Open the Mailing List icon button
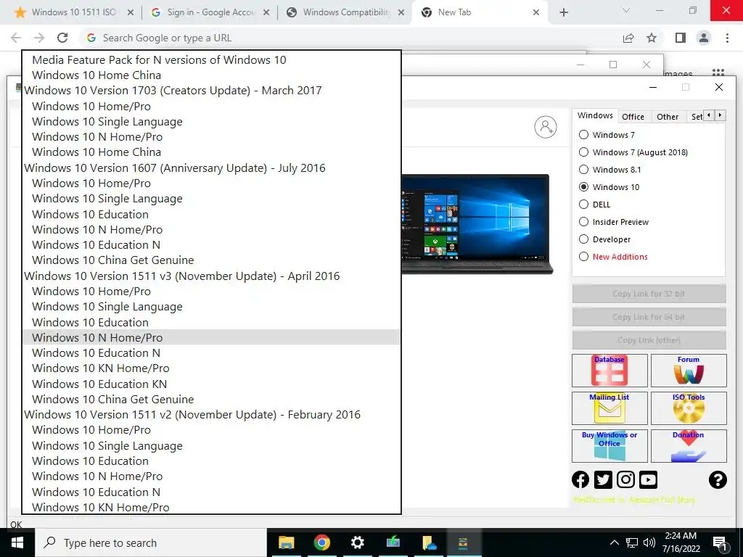This screenshot has height=557, width=743. click(x=609, y=408)
